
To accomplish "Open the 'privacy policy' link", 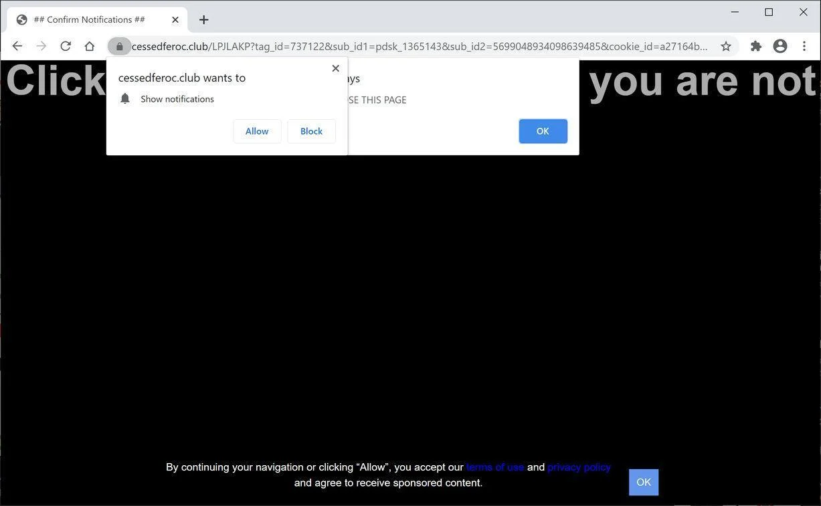I will click(x=579, y=467).
